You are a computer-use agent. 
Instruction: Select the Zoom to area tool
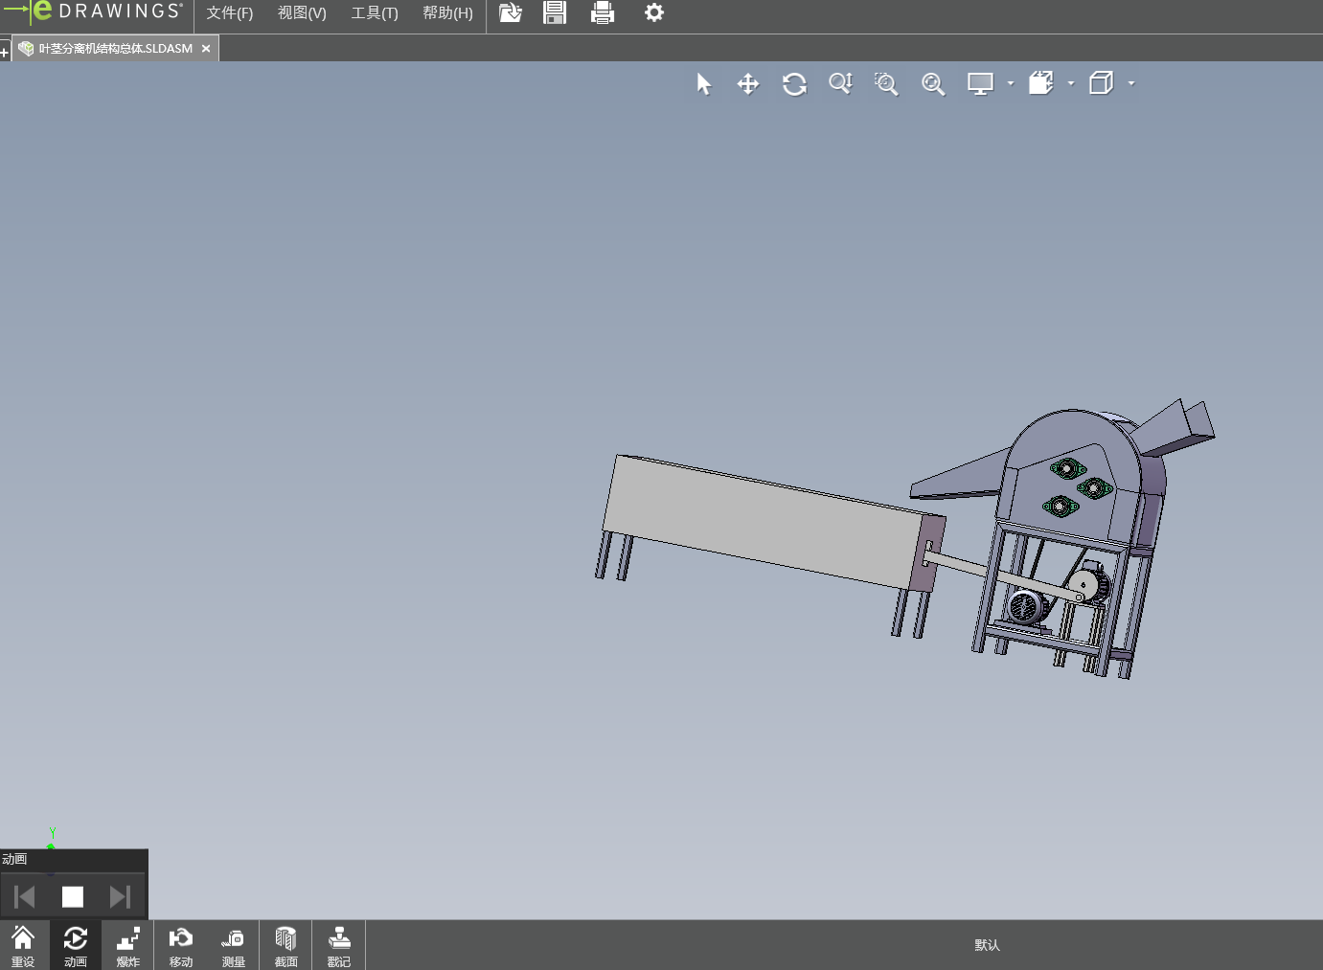tap(886, 84)
